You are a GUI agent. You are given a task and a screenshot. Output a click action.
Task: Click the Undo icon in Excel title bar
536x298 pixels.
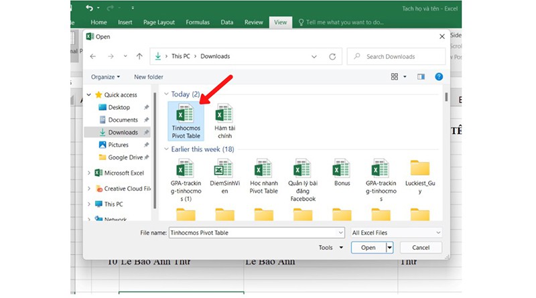click(x=89, y=8)
